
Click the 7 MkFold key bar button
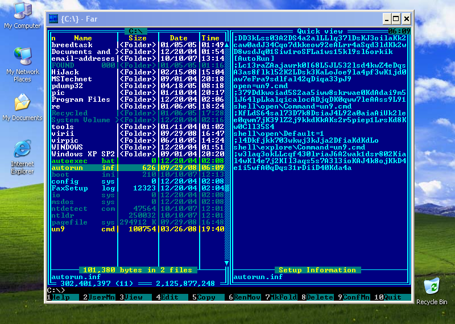[x=281, y=297]
